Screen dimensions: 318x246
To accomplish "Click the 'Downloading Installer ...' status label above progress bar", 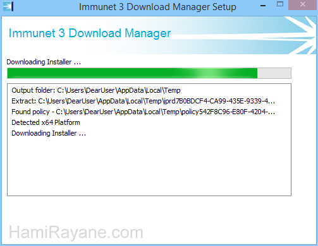I will coord(44,62).
